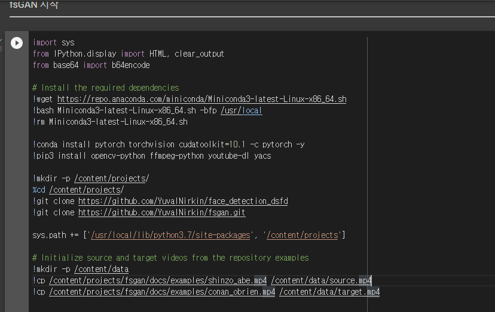Click the '!rm Miniconda3-latest-Linux-x86_64.sh' line
This screenshot has height=312, width=495.
[x=110, y=122]
